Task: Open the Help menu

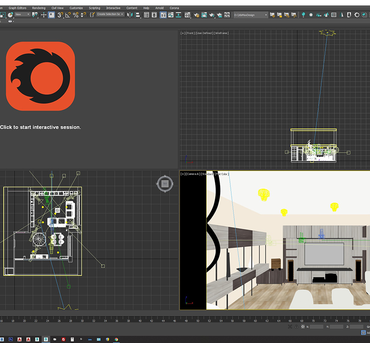Action: [x=146, y=8]
